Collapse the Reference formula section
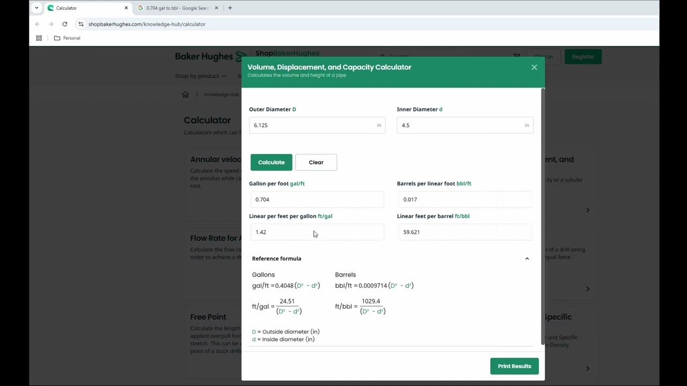The height and width of the screenshot is (386, 687). pos(527,258)
